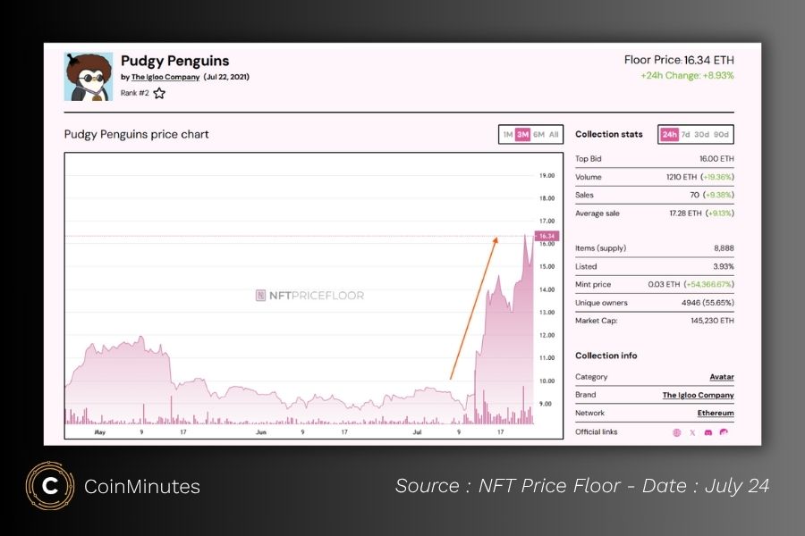Click the Pudgy Penguins collection title

(x=175, y=61)
